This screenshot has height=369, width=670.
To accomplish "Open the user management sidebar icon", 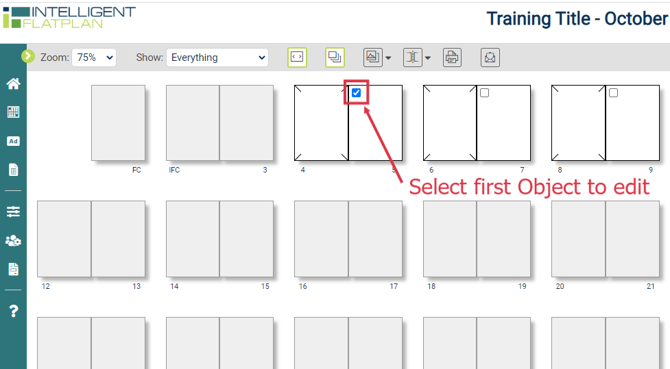I will (x=13, y=241).
